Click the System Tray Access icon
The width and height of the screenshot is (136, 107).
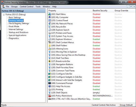(x=49, y=36)
